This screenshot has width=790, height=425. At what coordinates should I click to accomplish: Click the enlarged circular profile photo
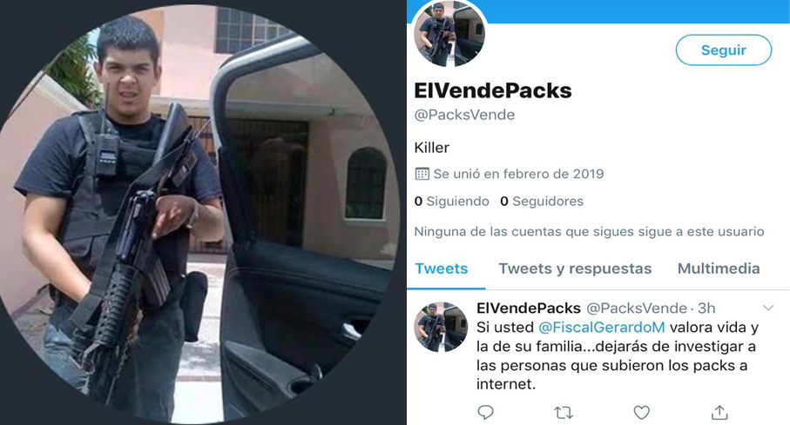[197, 212]
